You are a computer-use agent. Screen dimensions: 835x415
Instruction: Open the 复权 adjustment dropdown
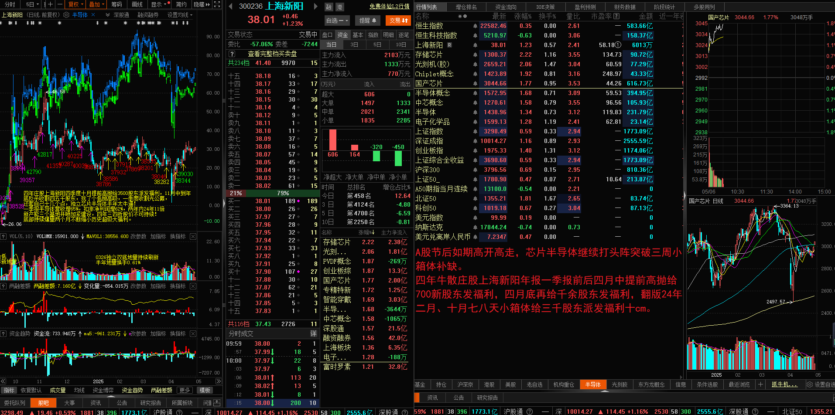pos(76,4)
